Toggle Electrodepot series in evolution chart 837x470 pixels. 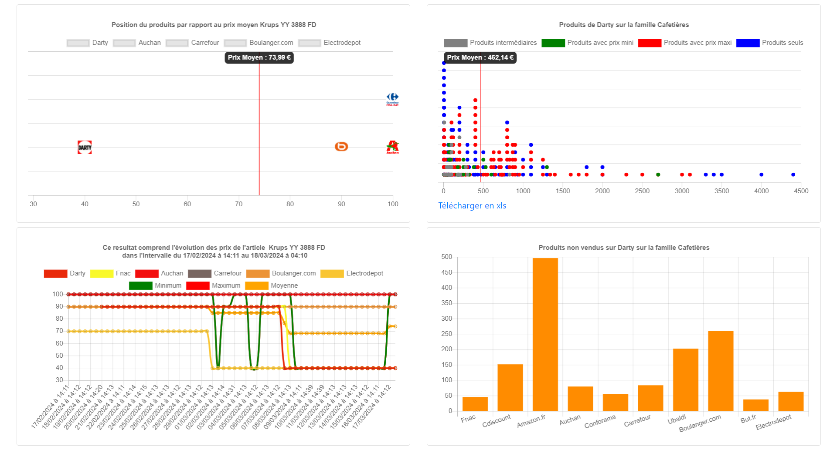coord(352,273)
